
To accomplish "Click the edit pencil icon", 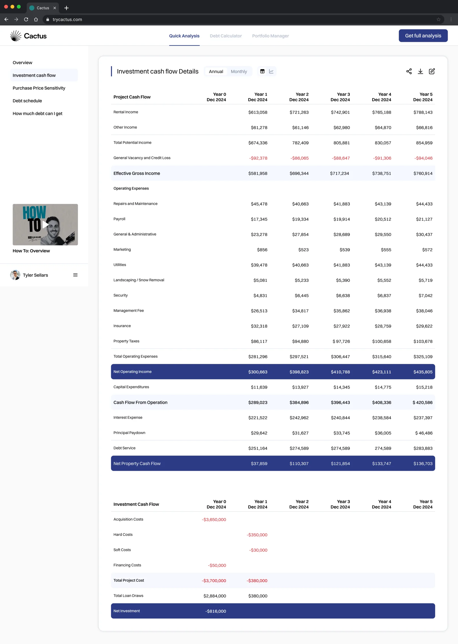I will [432, 71].
